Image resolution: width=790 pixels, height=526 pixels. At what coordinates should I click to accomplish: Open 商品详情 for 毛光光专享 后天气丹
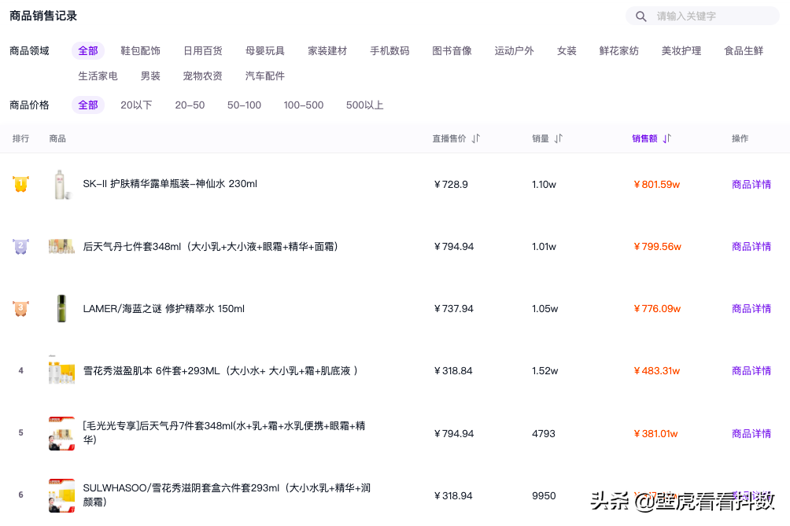pyautogui.click(x=751, y=433)
